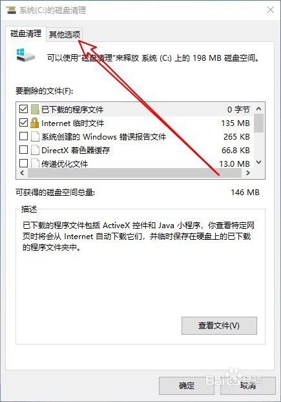Click the Windows drive icon
The height and width of the screenshot is (402, 281).
coord(26,55)
